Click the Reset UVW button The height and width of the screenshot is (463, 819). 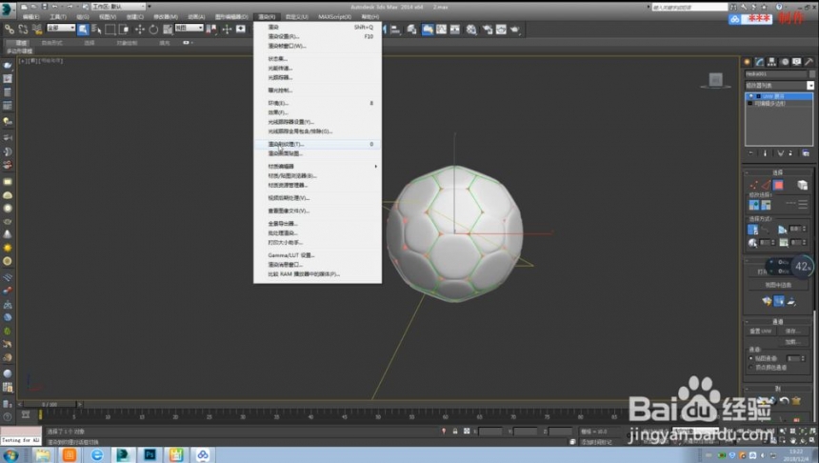[x=761, y=332]
